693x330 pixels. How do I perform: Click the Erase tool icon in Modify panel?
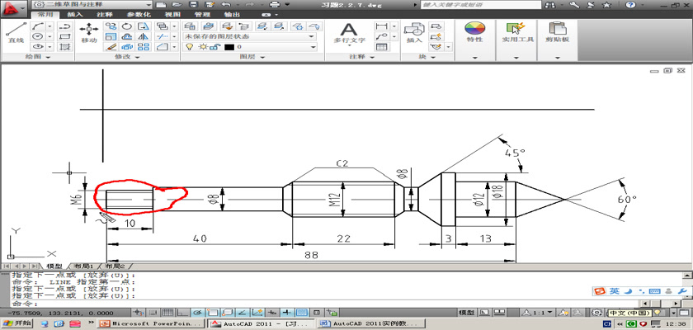coord(111,46)
